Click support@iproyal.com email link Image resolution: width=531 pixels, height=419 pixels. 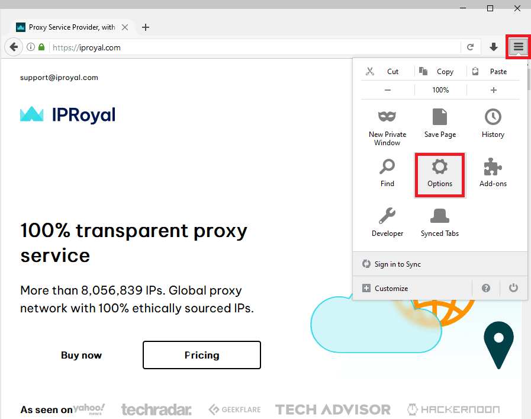click(59, 78)
